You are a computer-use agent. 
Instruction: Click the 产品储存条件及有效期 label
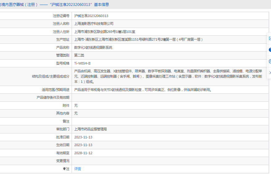tap(53, 97)
